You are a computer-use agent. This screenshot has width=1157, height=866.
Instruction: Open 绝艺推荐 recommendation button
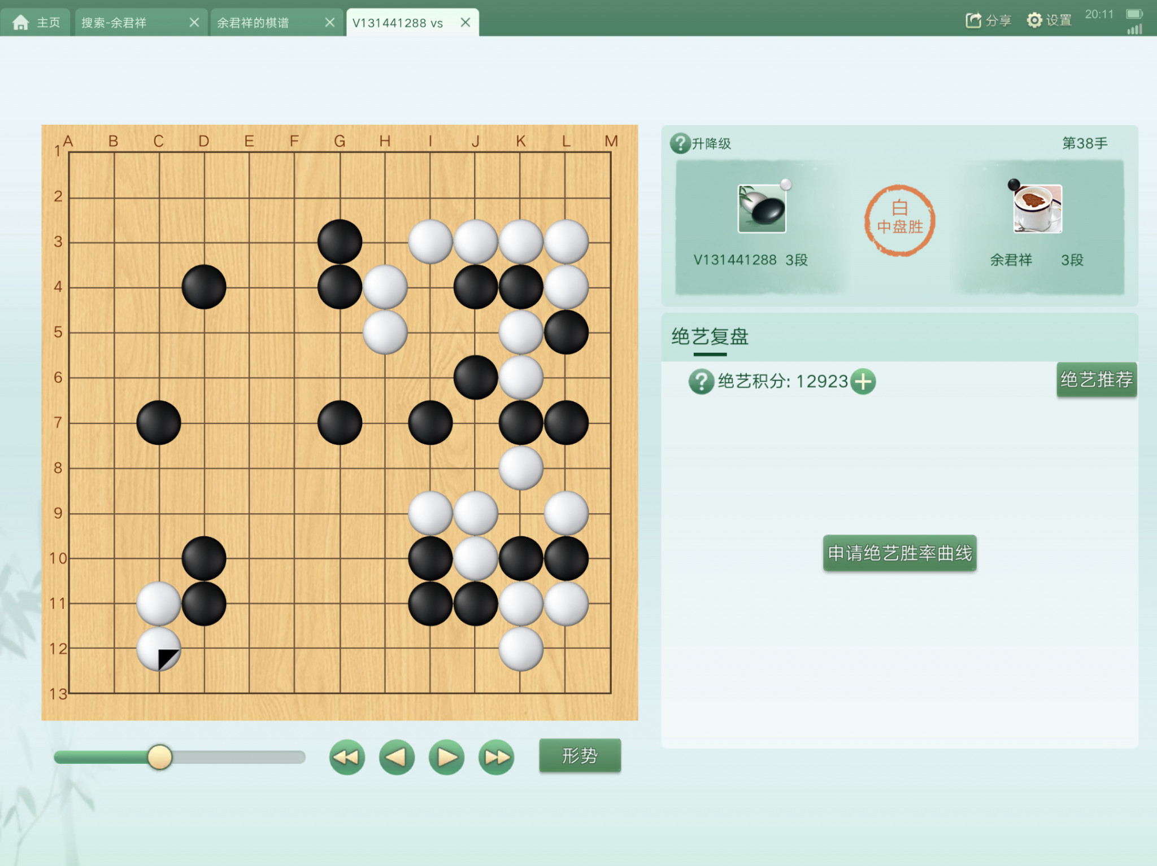1097,379
